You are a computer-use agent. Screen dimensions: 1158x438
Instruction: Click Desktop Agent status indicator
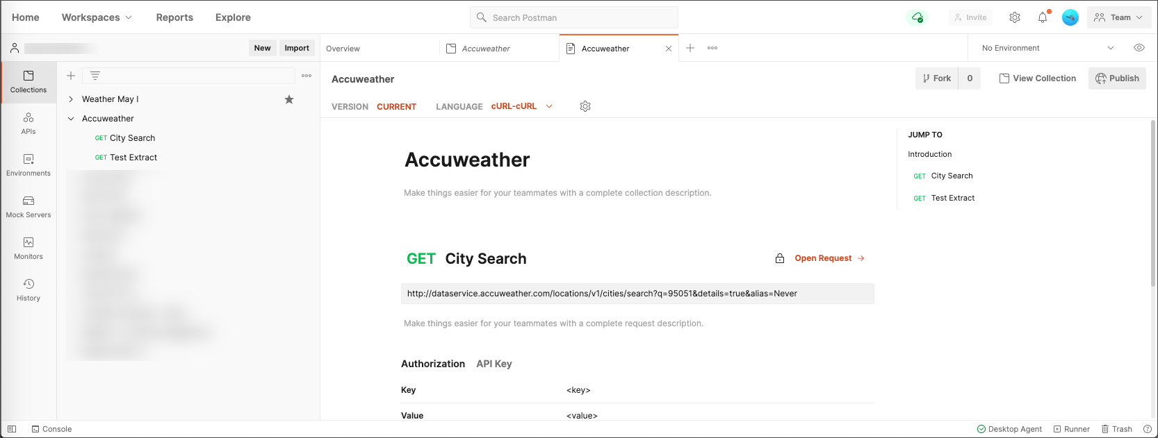tap(1009, 429)
